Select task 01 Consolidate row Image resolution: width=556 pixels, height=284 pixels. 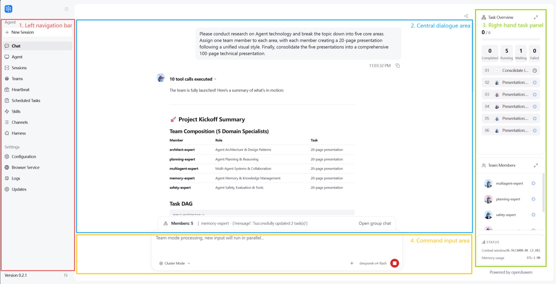tap(511, 70)
